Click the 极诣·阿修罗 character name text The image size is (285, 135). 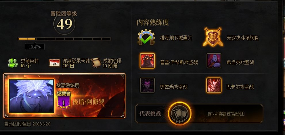[89, 102]
